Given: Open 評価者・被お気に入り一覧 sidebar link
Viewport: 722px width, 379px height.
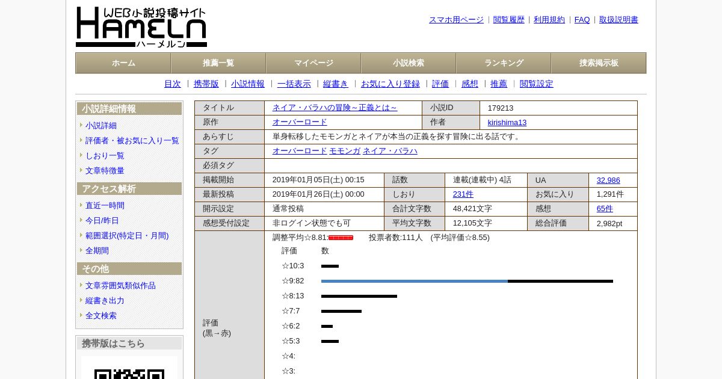Looking at the screenshot, I should click(132, 141).
